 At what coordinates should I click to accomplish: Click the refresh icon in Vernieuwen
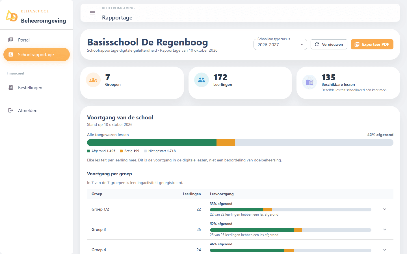[x=317, y=44]
